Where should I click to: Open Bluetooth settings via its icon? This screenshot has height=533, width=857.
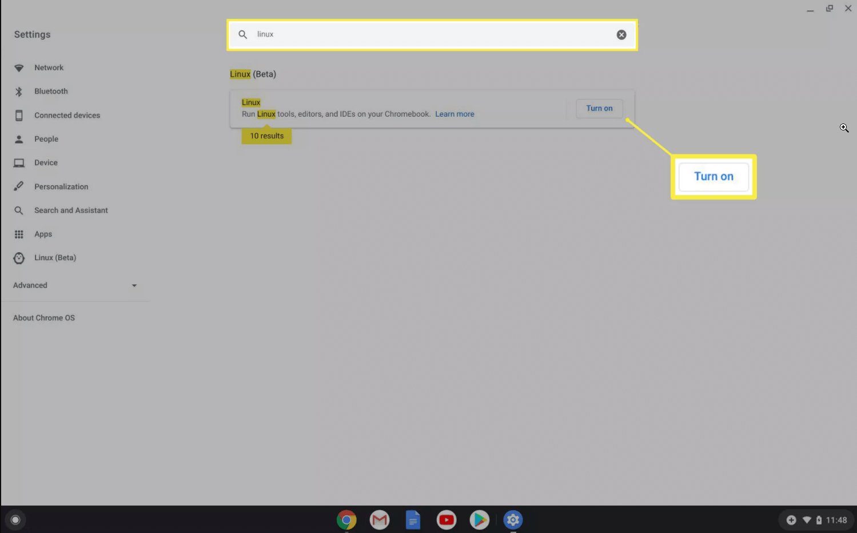click(x=19, y=91)
